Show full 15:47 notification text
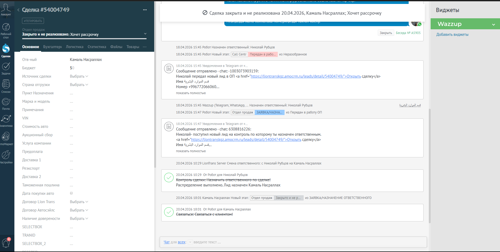The height and width of the screenshot is (252, 500). pos(191,151)
